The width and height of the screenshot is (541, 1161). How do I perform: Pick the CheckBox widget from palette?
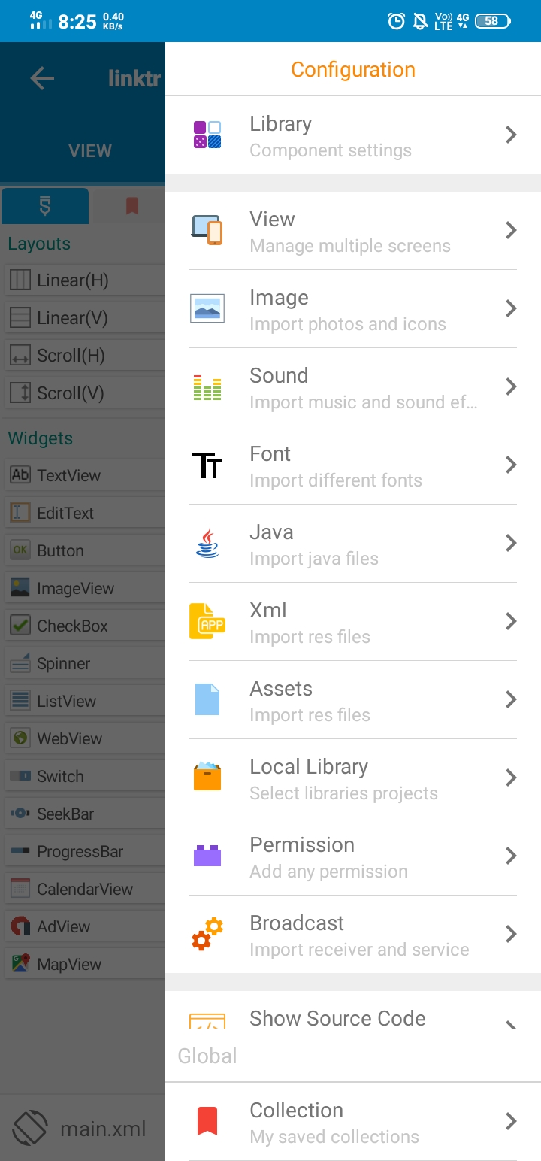coord(72,626)
